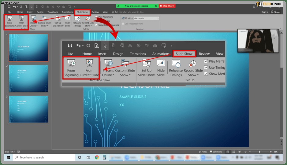Toggle Show Media Controls checkbox in magnified inset
This screenshot has height=165, width=287.
tap(206, 74)
